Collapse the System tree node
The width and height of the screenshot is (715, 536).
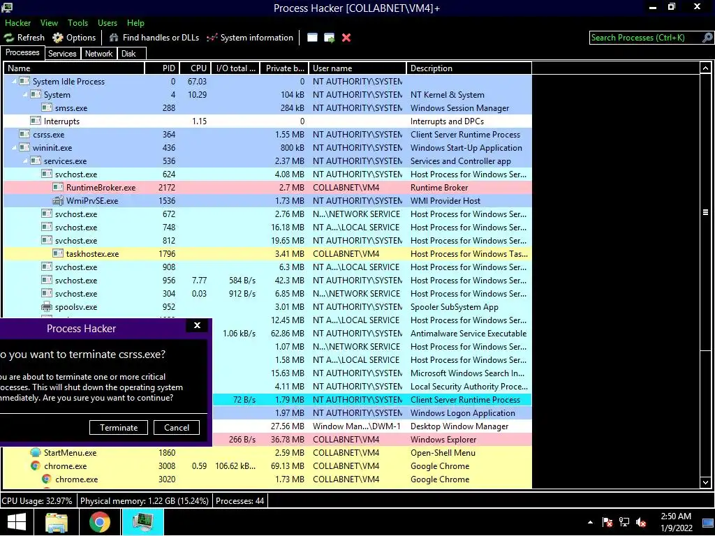point(26,94)
